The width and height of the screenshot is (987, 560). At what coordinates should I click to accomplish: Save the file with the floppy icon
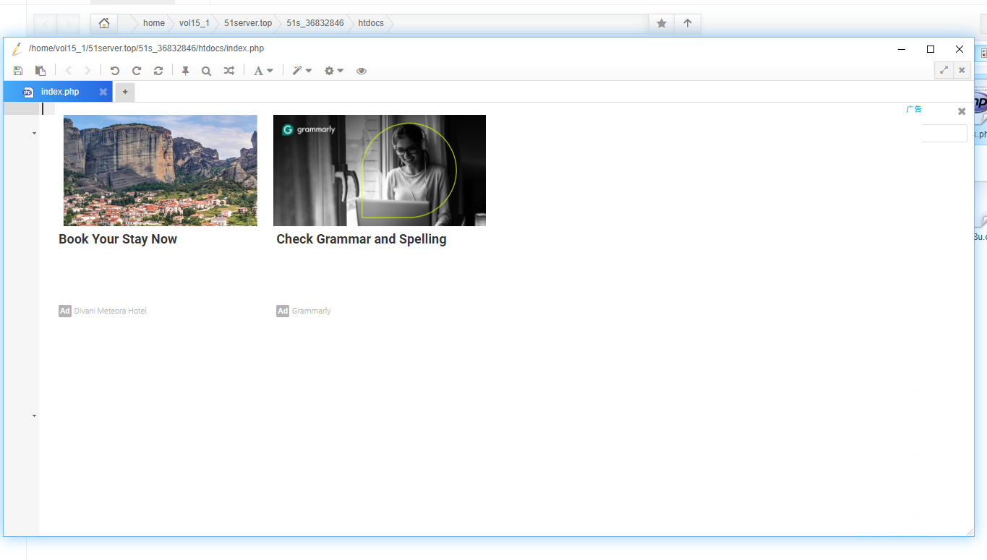[18, 71]
